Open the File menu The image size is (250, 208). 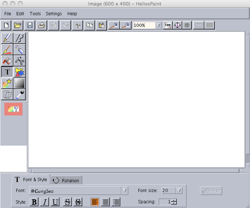point(8,14)
